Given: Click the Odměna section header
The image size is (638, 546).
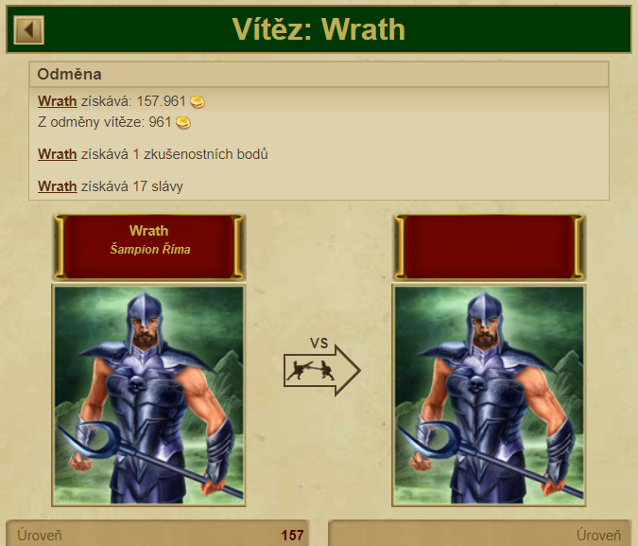Looking at the screenshot, I should [x=319, y=74].
